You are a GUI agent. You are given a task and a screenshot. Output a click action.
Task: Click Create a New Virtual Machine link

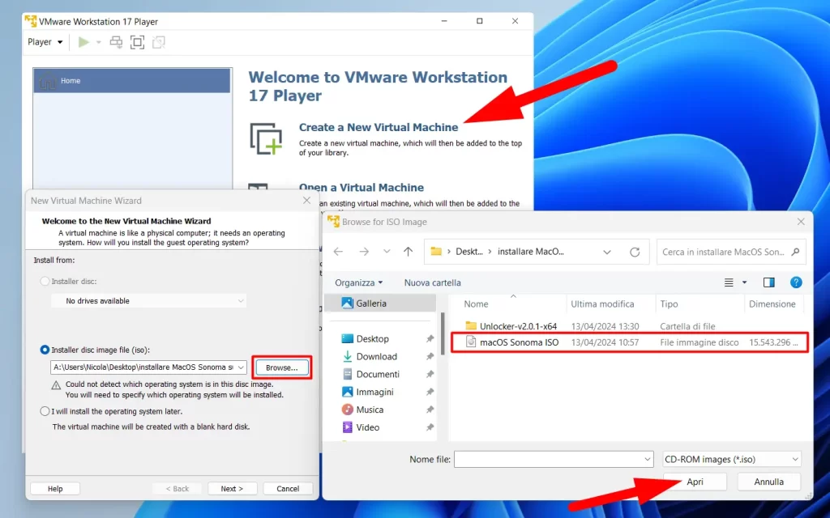[x=379, y=127]
